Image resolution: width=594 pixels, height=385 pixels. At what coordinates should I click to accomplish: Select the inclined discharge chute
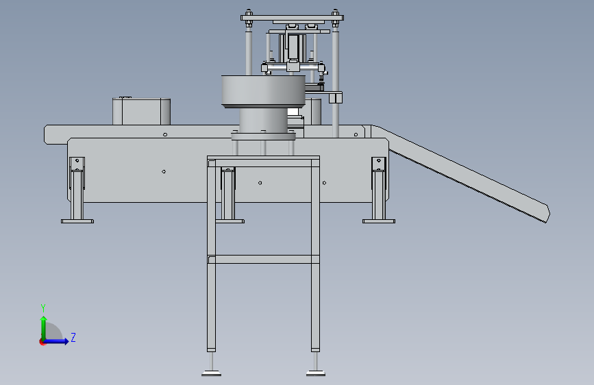tap(460, 173)
